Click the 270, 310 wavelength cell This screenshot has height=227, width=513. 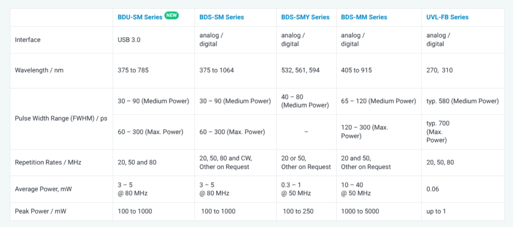tap(439, 70)
